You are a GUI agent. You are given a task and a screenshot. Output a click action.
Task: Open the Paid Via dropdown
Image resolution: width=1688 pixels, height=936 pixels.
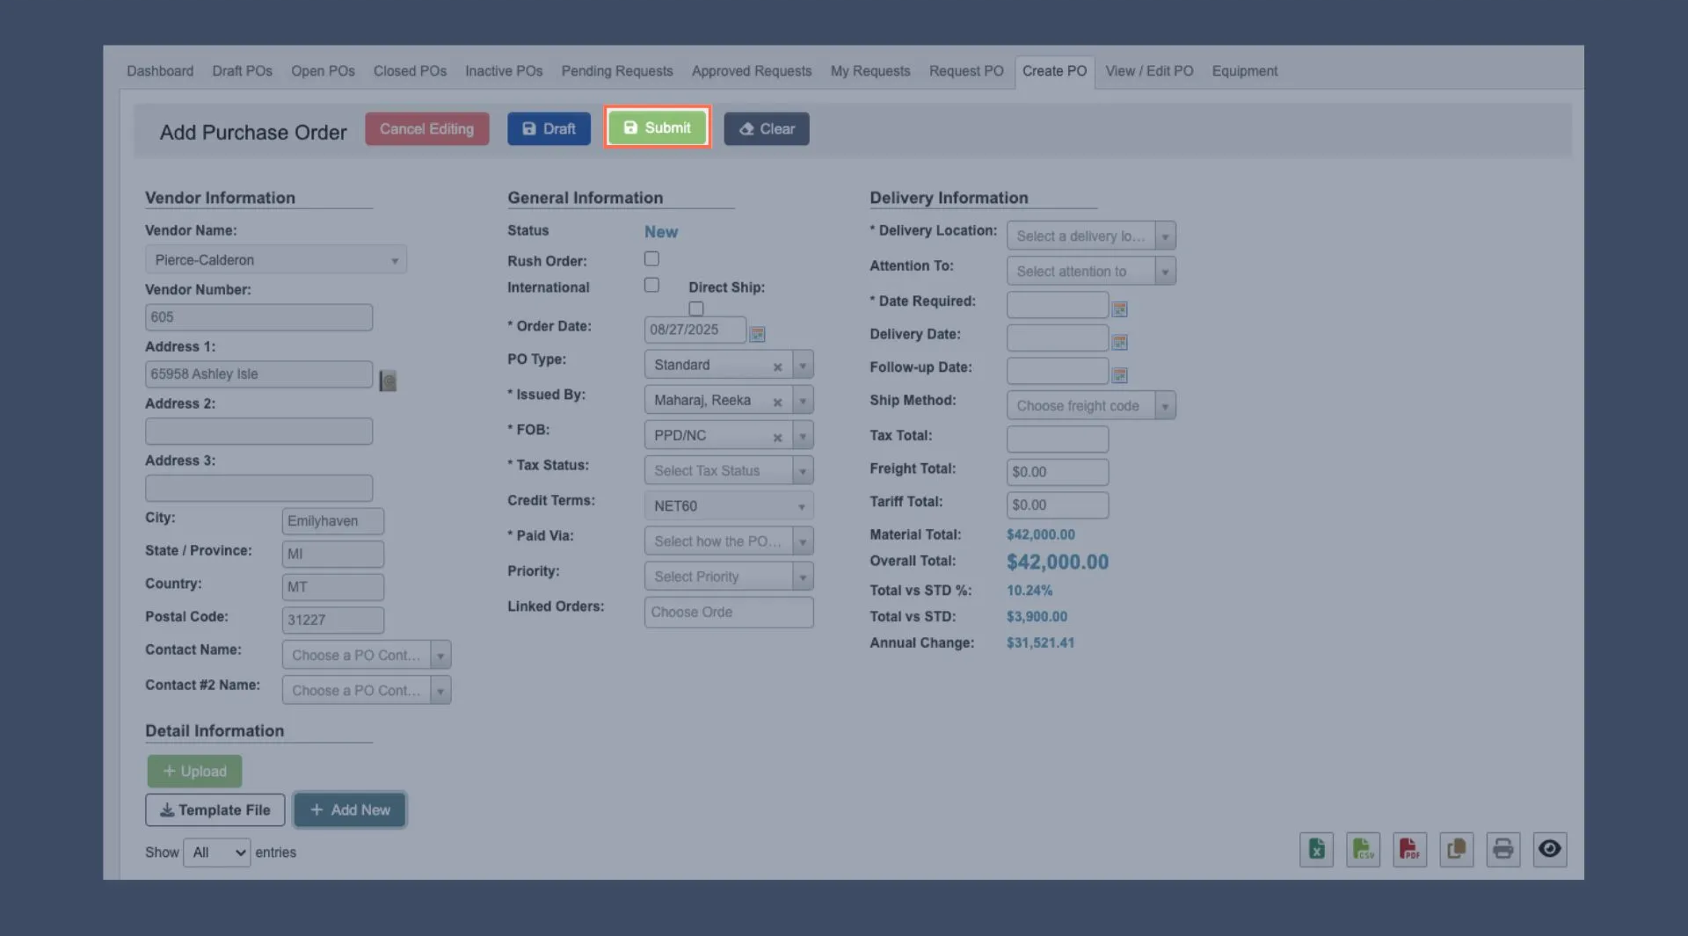click(x=728, y=541)
